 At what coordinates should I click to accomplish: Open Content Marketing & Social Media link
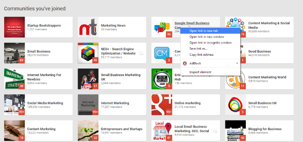[x=269, y=25]
